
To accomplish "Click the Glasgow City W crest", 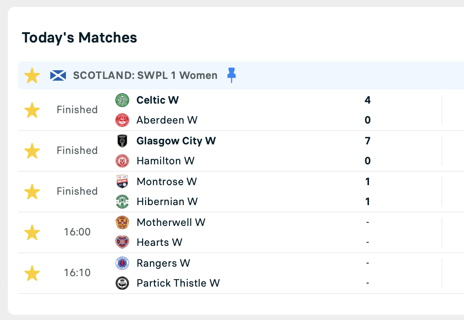I will (122, 141).
